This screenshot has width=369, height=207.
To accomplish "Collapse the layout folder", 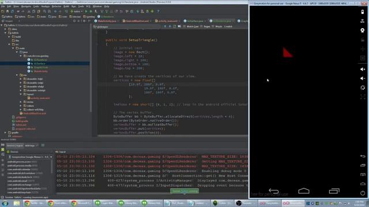I will click(21, 94).
